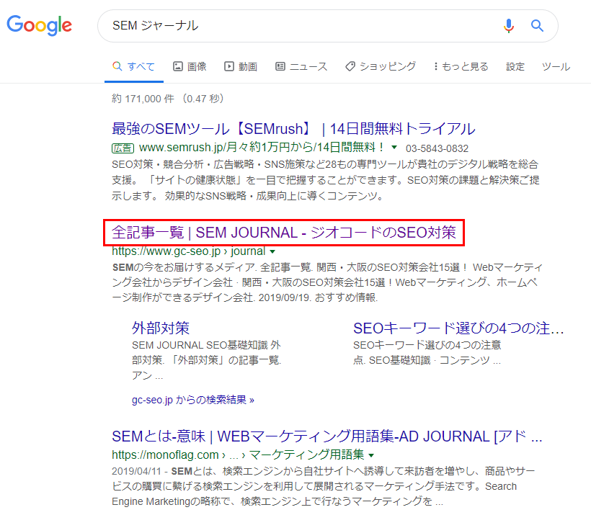Click the 広告 ad label badge
The width and height of the screenshot is (591, 515).
[x=123, y=148]
